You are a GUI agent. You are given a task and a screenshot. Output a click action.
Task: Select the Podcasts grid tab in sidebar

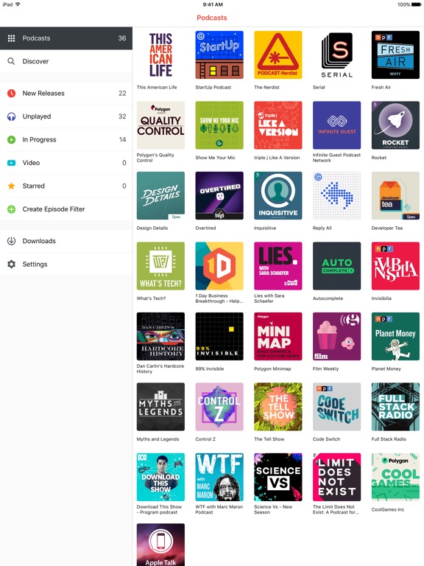[66, 38]
